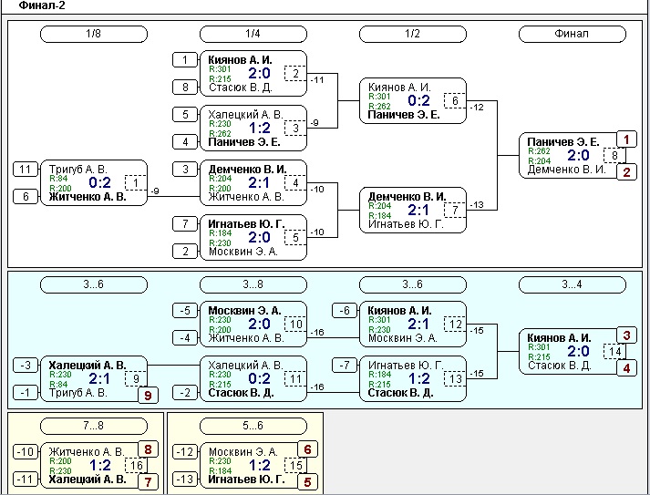Click the -2 slot box beside Стасюк
Screen dimensions: 650x495
[x=185, y=393]
